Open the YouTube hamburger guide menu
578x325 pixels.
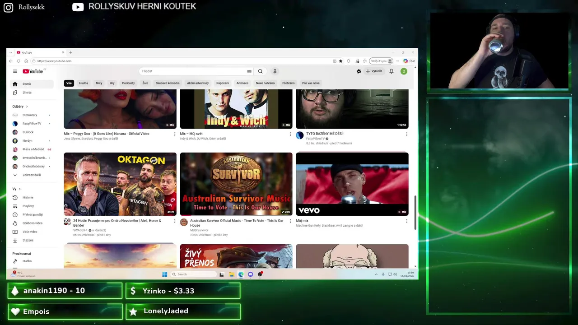click(15, 71)
